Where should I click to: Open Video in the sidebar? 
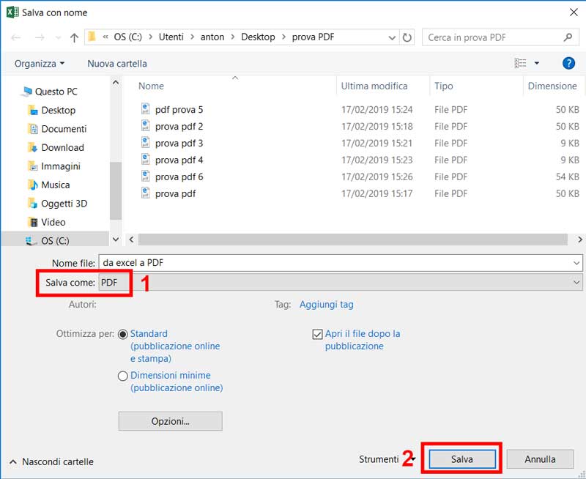53,223
